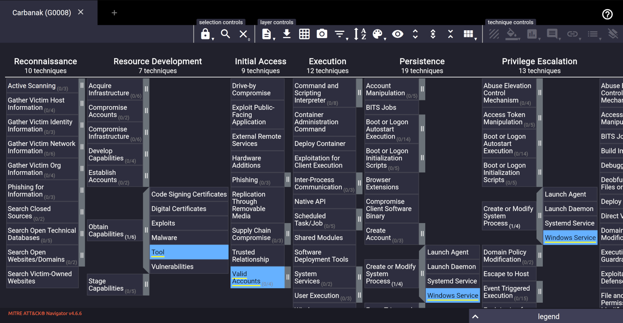623x323 pixels.
Task: Select the Hardware Additions technique
Action: [x=258, y=162]
